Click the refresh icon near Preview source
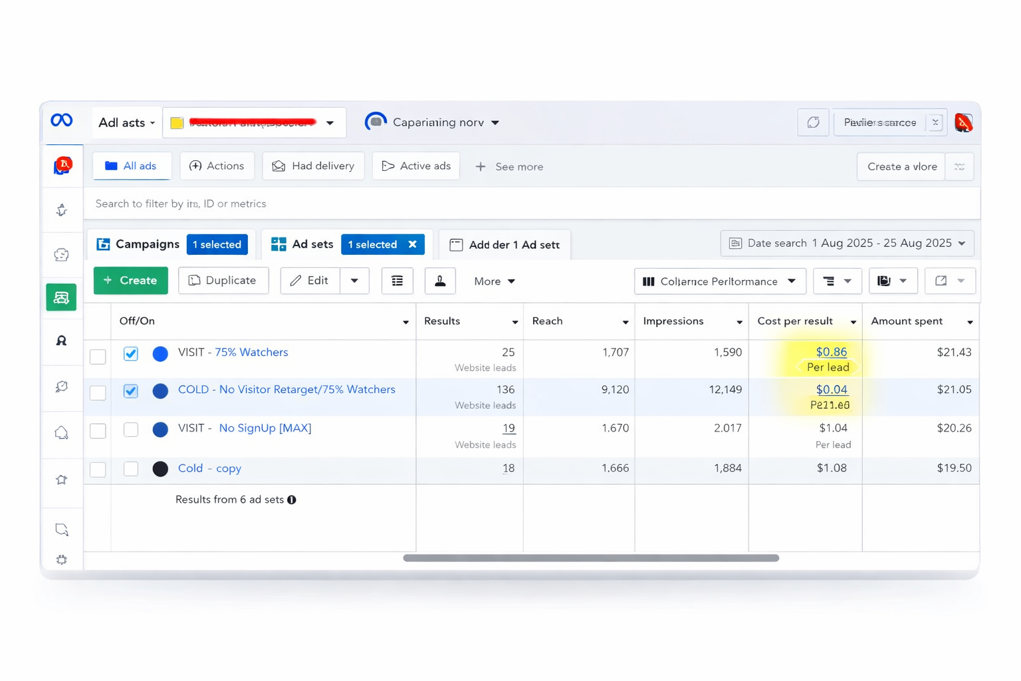This screenshot has height=681, width=1021. click(813, 122)
